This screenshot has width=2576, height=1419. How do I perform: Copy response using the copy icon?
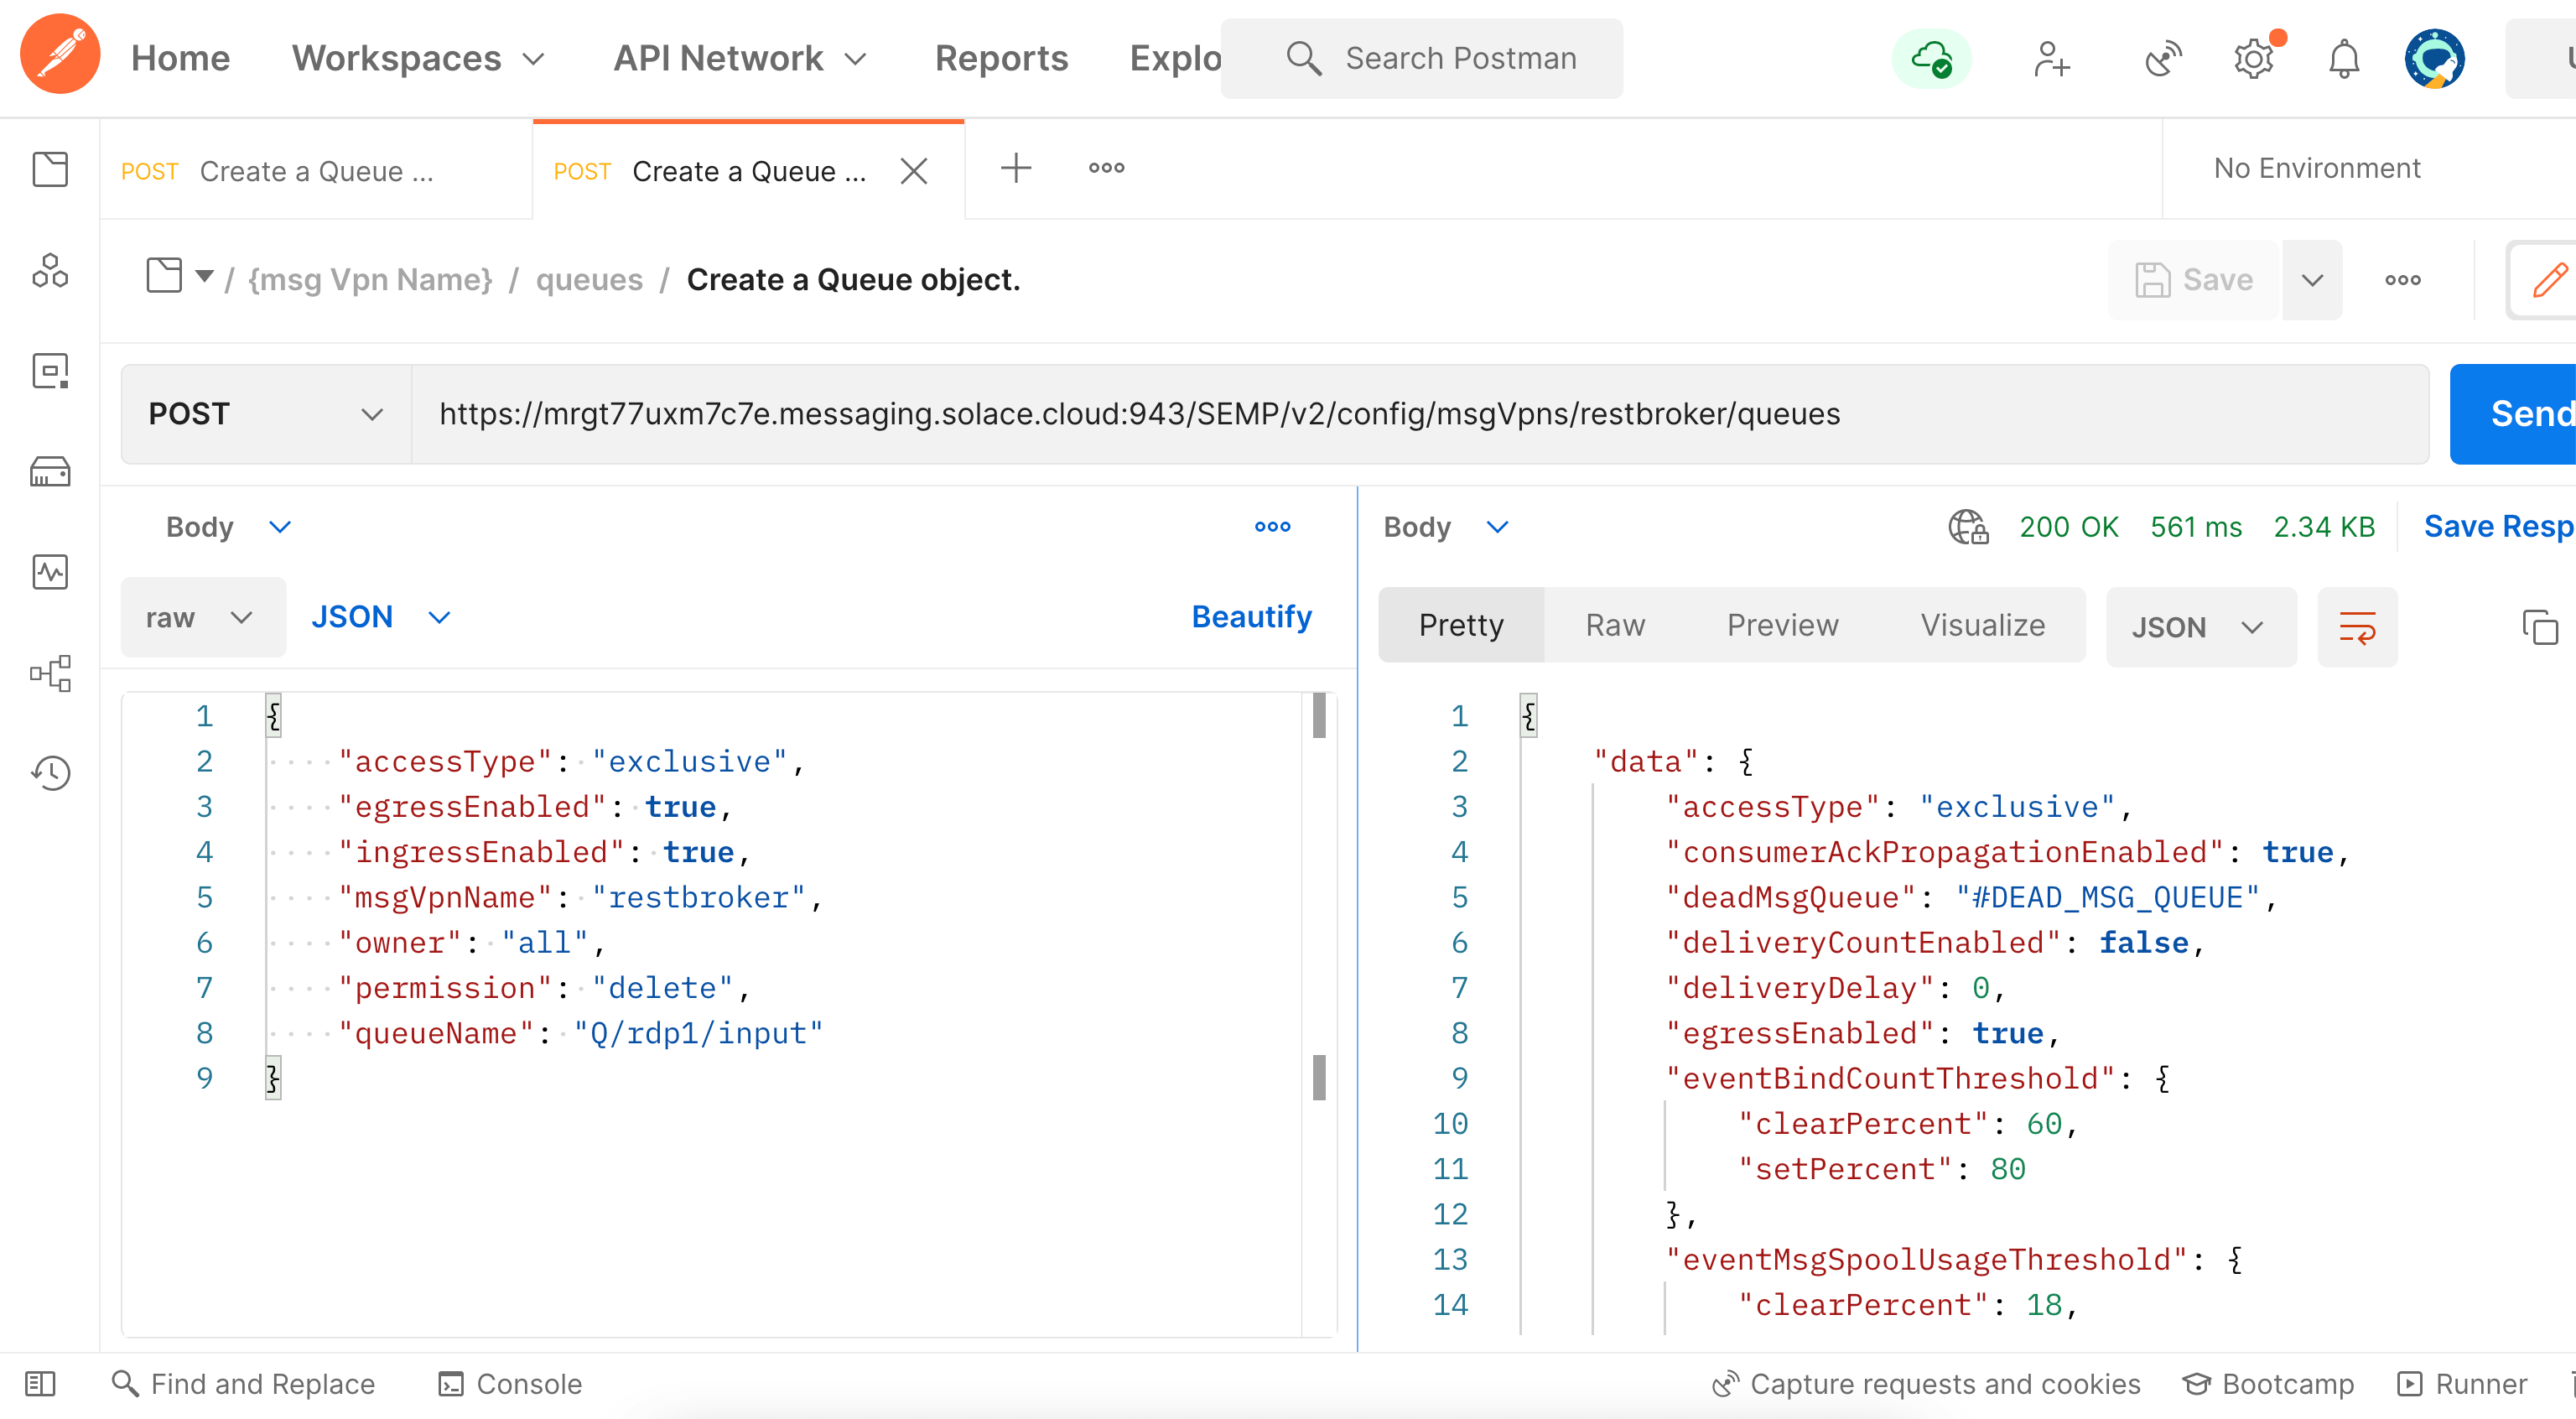click(x=2538, y=627)
